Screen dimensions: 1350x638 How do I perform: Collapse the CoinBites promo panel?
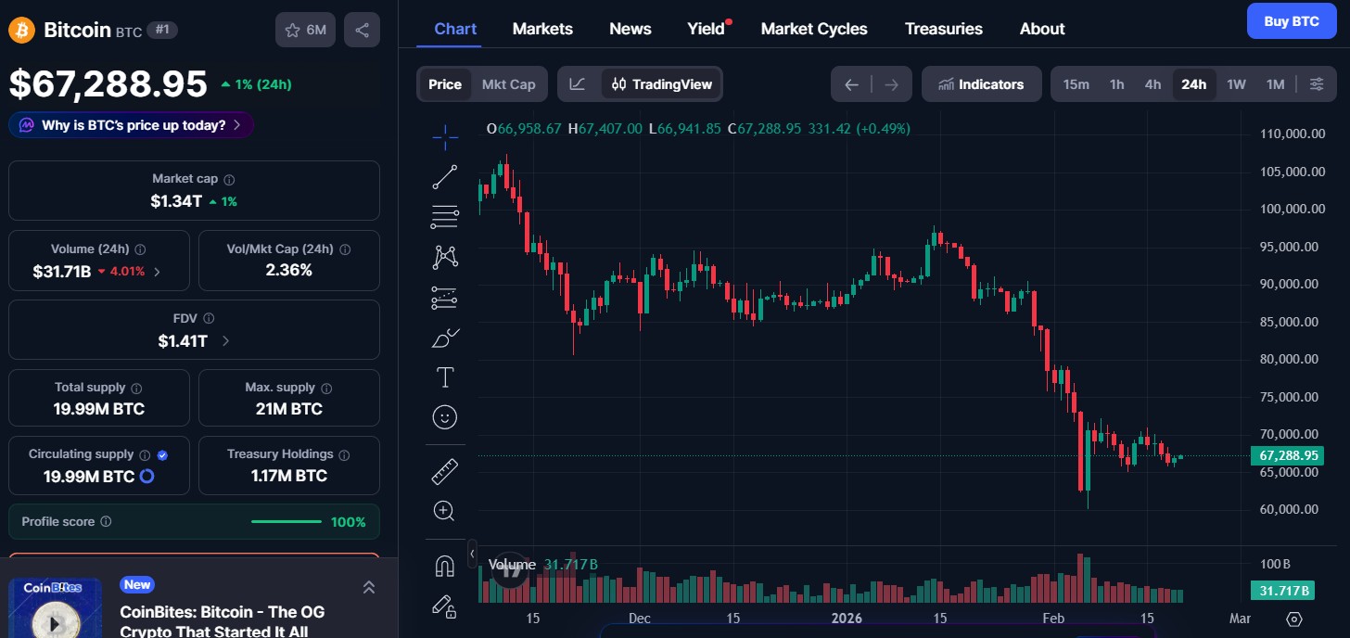click(x=368, y=586)
